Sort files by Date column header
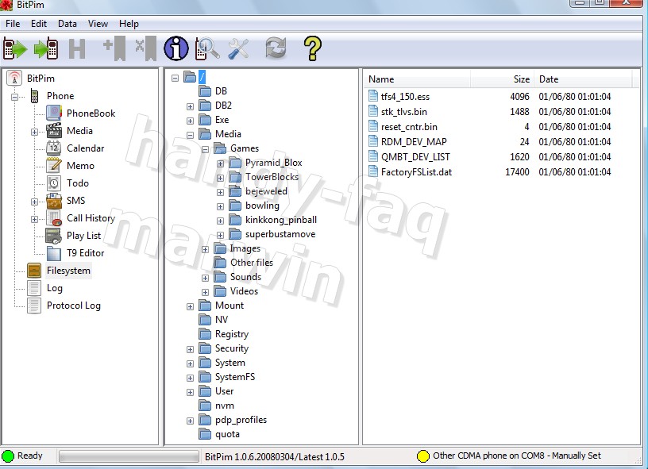The width and height of the screenshot is (648, 469). pyautogui.click(x=583, y=79)
